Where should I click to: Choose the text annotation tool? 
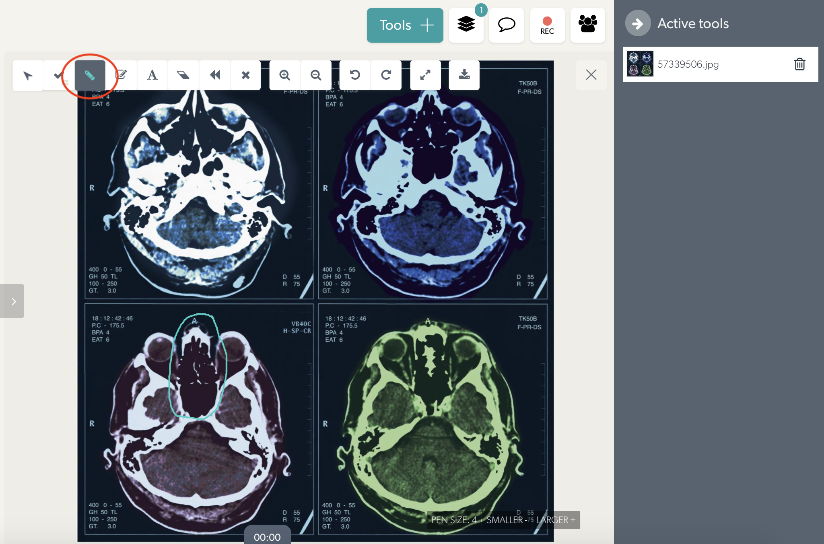click(152, 75)
